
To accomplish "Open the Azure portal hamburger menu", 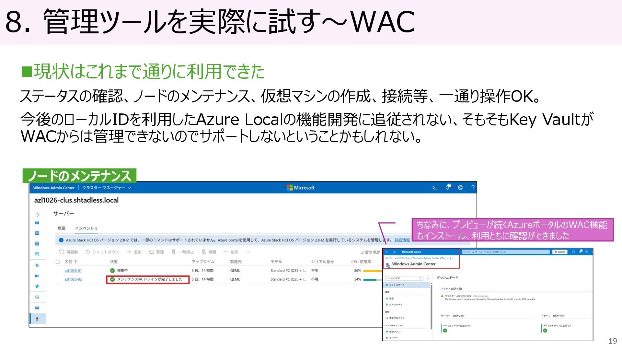I will 394,252.
